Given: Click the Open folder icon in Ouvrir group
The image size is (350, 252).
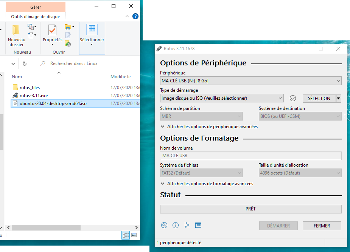Looking at the screenshot, I should (68, 27).
